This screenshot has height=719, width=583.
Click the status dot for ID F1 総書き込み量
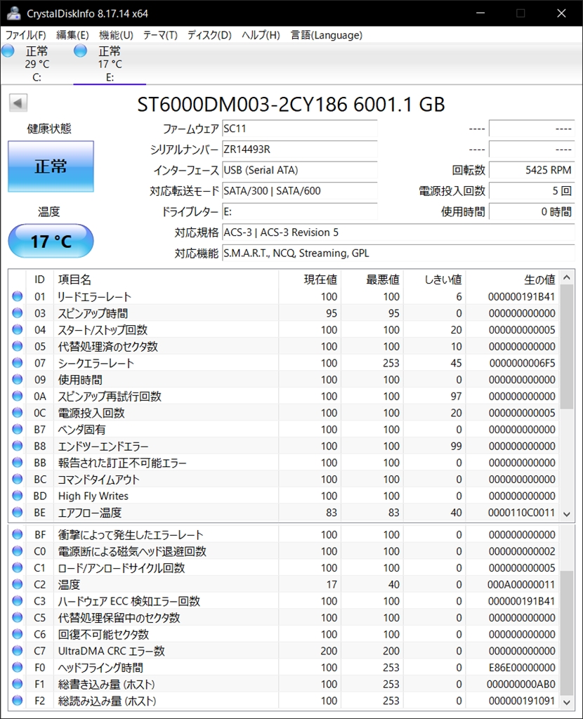(x=18, y=684)
